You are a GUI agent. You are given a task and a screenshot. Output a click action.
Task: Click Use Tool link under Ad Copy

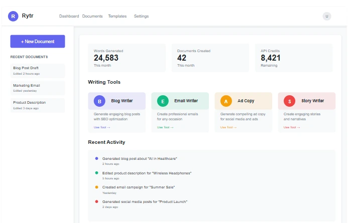[x=228, y=127]
